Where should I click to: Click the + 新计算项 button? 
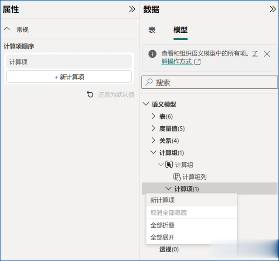pos(69,77)
